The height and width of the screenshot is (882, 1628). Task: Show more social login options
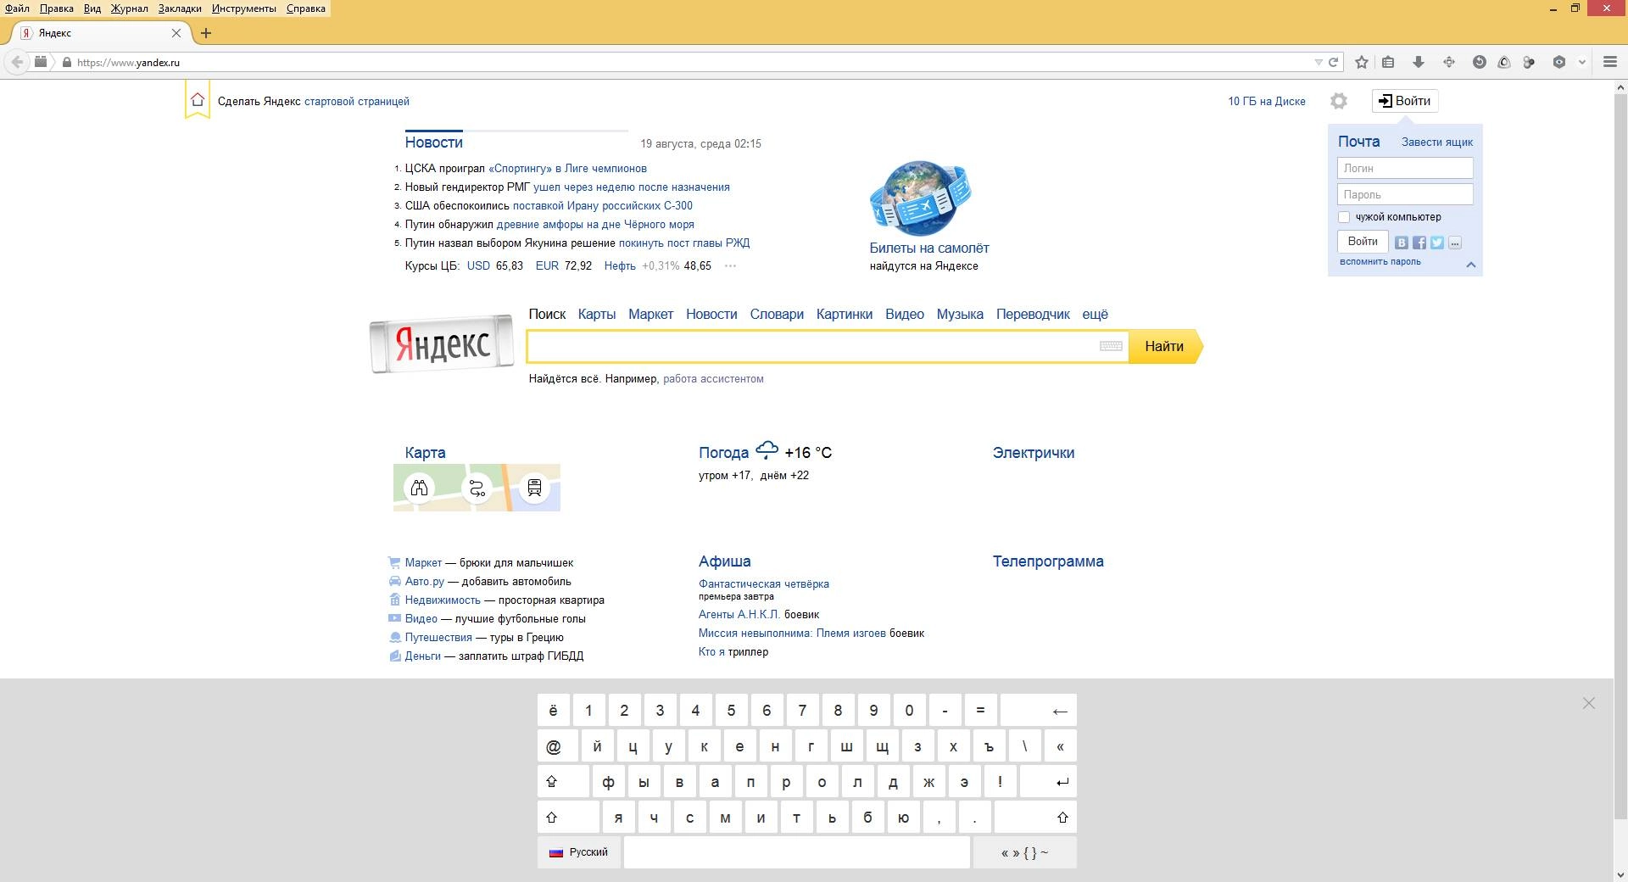tap(1455, 243)
